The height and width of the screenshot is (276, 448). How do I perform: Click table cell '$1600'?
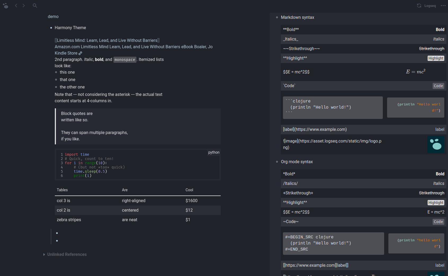pos(191,201)
